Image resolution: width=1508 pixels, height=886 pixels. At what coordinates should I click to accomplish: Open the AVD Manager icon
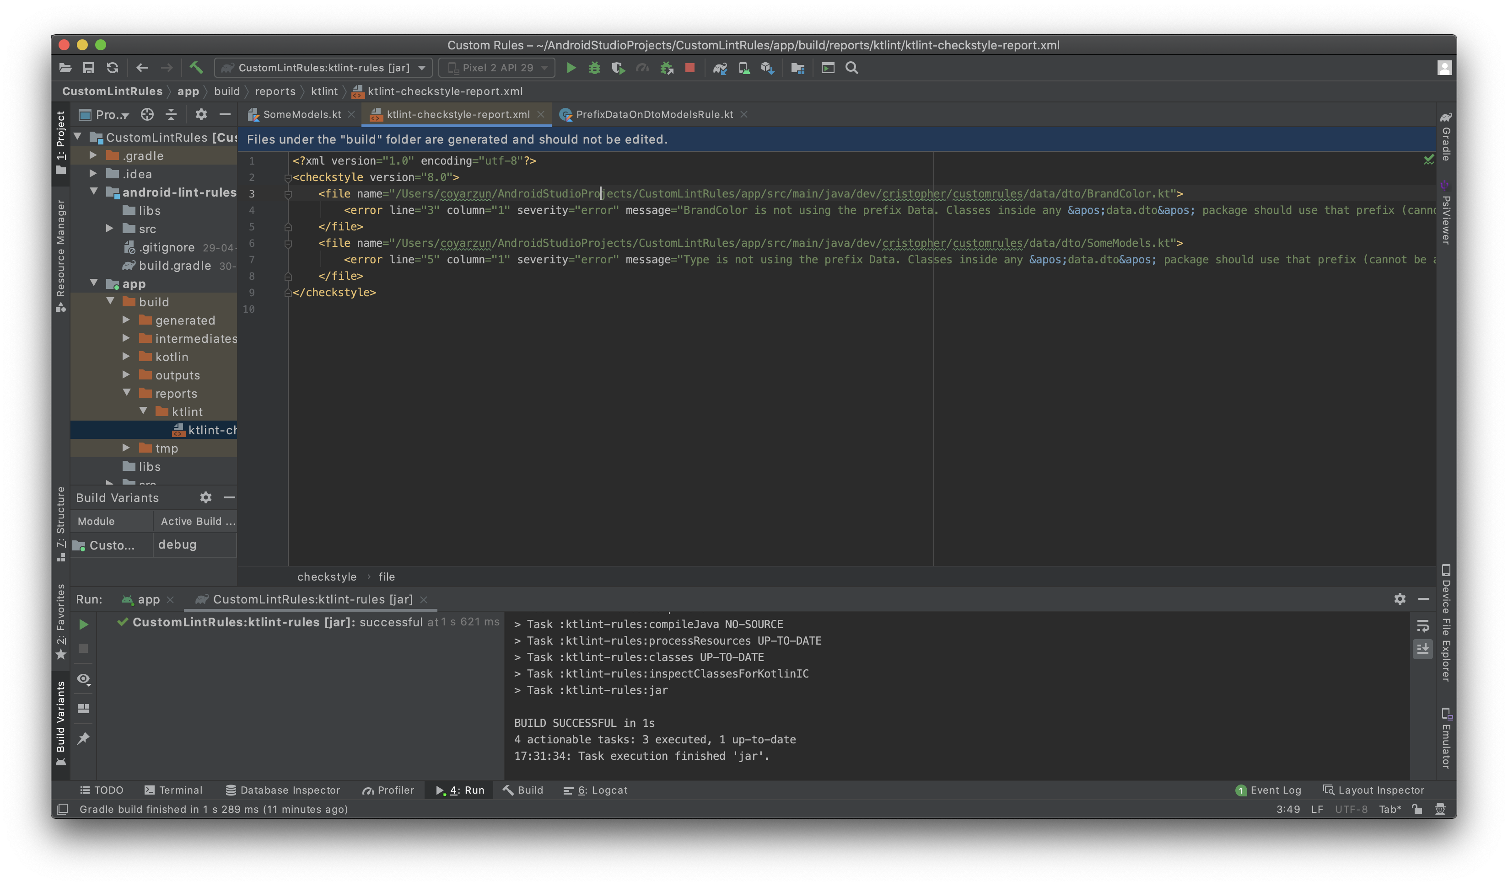pyautogui.click(x=744, y=68)
